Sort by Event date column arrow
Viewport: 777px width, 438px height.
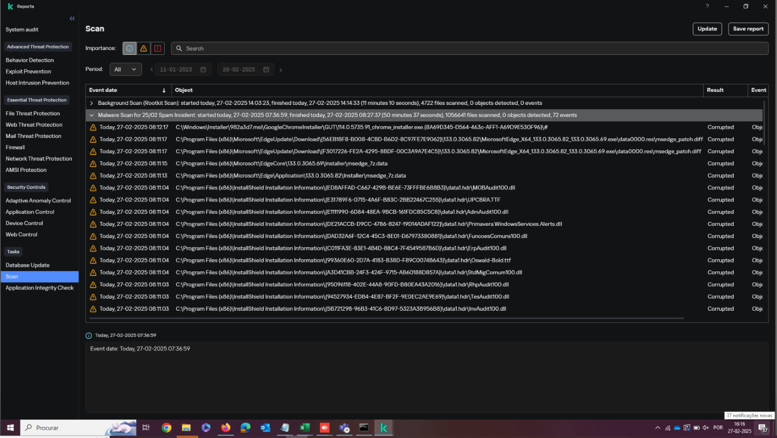164,90
